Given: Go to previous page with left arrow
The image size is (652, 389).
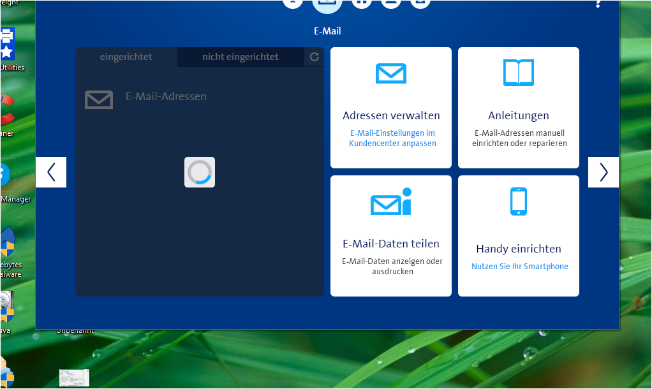Looking at the screenshot, I should [51, 172].
